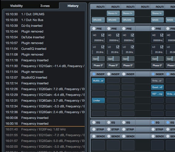Click HC 20000Hz filter on first channel
This screenshot has height=152, width=175.
pos(98,37)
